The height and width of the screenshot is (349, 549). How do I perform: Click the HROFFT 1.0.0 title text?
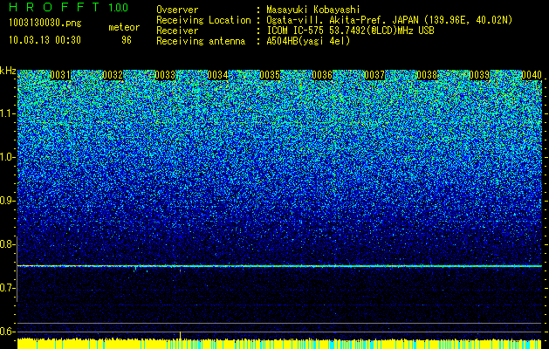tap(68, 7)
